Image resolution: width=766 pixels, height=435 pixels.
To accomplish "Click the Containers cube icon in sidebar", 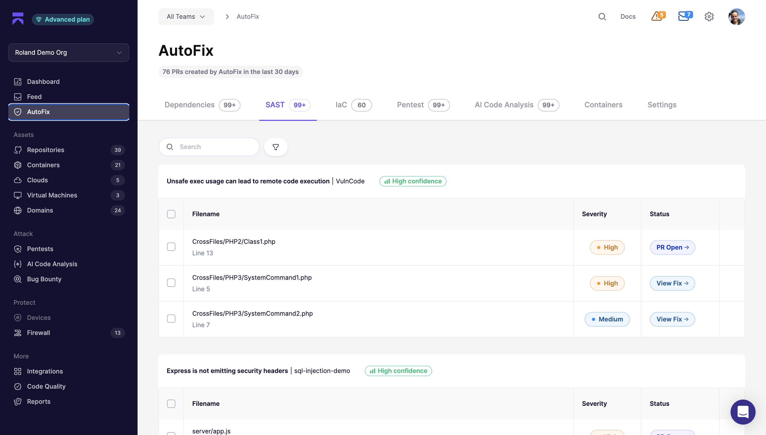I will [x=18, y=165].
